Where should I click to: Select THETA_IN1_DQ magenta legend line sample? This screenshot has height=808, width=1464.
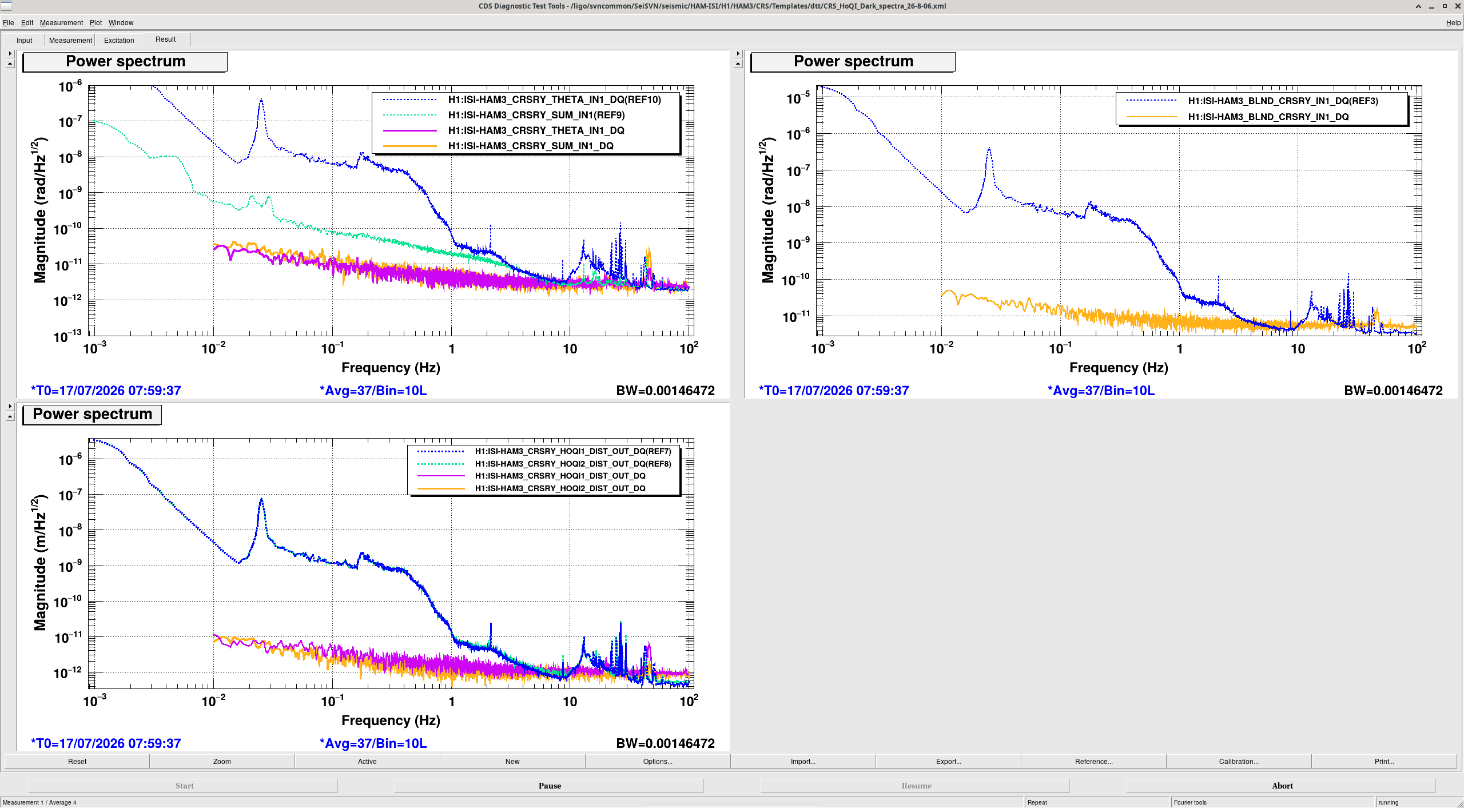(409, 130)
